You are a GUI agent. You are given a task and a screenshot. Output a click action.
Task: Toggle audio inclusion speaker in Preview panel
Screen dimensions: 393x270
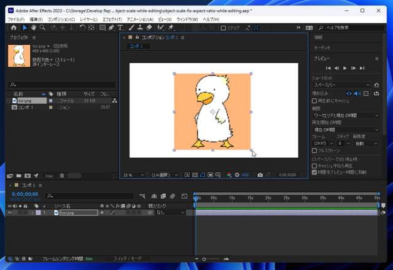[x=357, y=93]
